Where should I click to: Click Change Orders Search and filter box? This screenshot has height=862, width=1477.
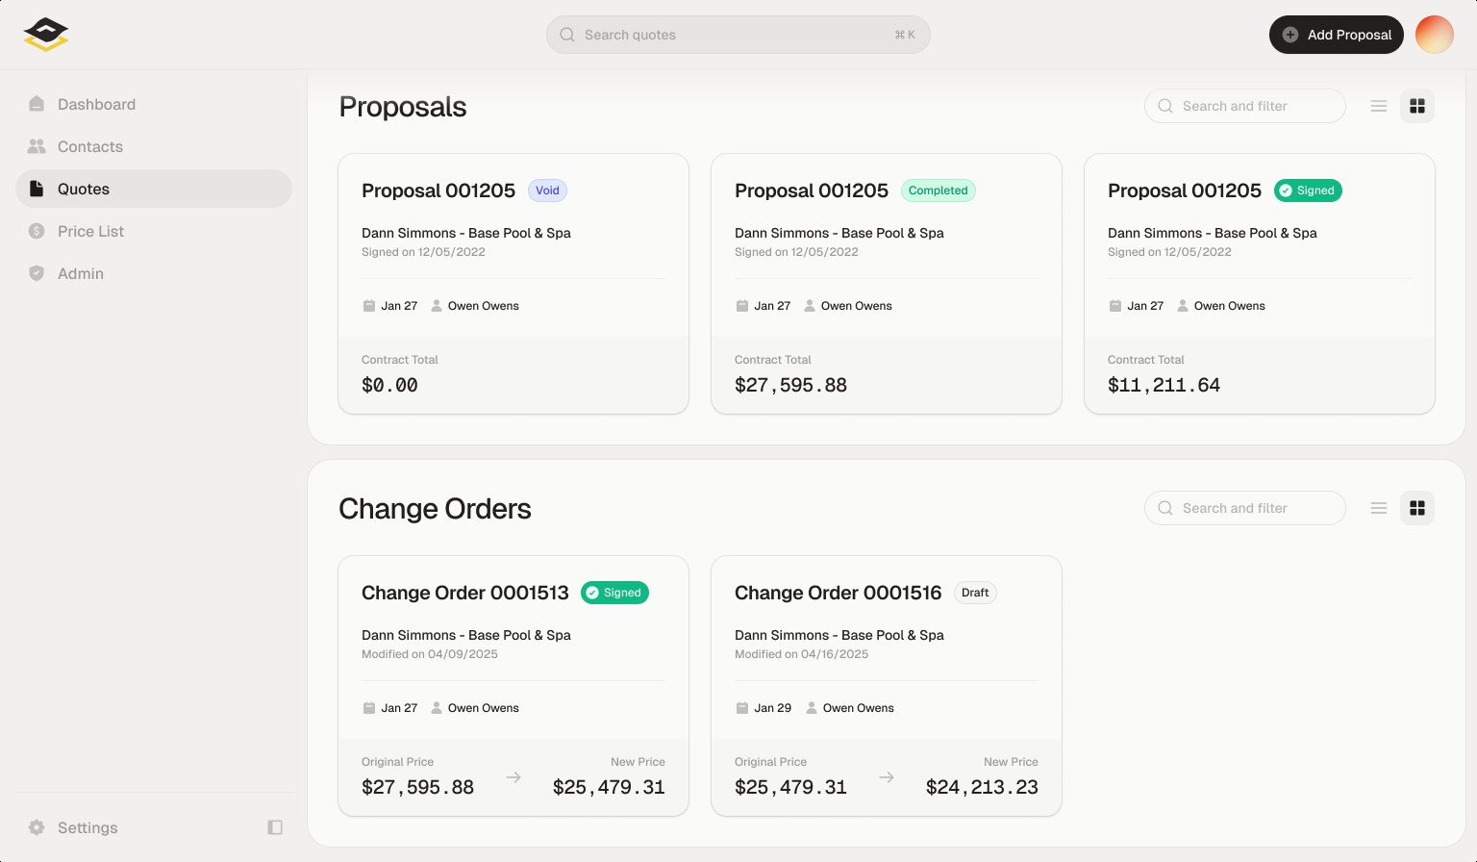pyautogui.click(x=1245, y=508)
